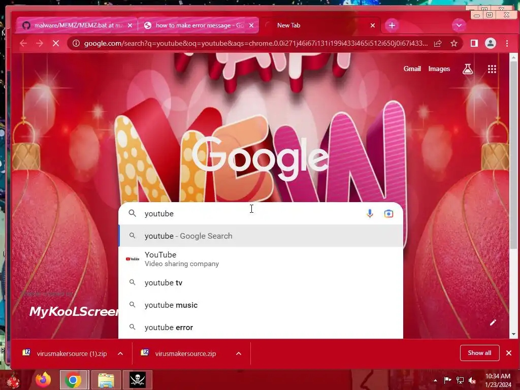Choose 'youtube music' suggestion
The image size is (520, 390).
(x=261, y=305)
